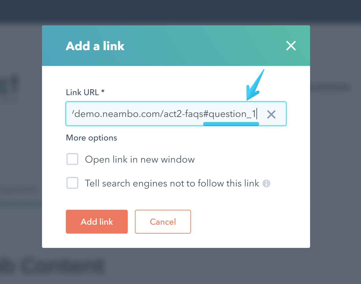Tick the search engines nofollow checkbox
The width and height of the screenshot is (361, 284).
pyautogui.click(x=72, y=183)
